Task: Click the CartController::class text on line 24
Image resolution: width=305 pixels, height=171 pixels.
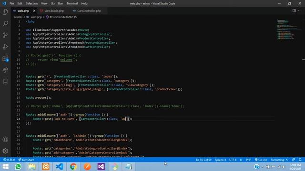Action: point(99,119)
